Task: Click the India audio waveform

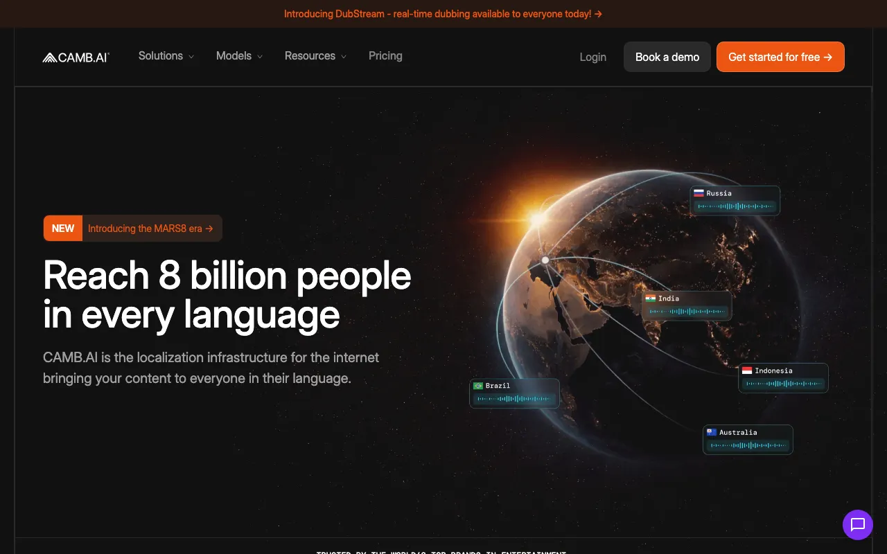Action: (x=687, y=312)
